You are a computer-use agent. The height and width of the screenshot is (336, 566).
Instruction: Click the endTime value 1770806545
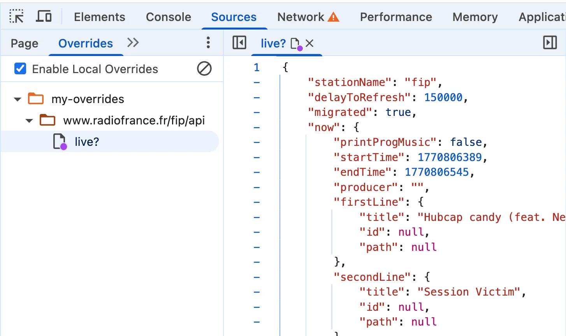point(437,172)
